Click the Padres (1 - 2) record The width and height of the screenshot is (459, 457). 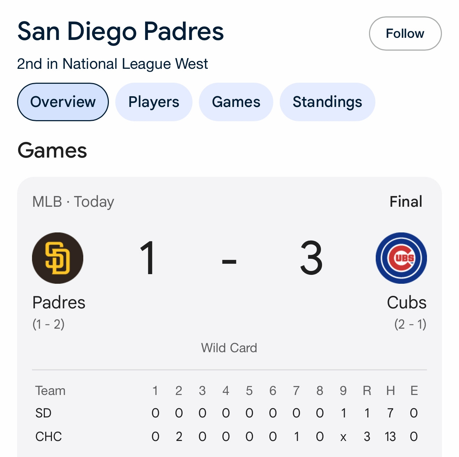click(48, 324)
